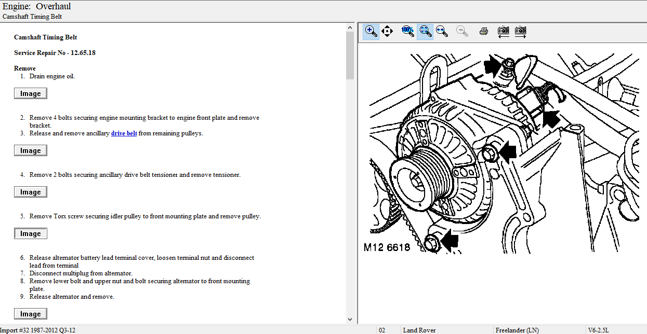Click step 'Drain engine oil.'

[x=52, y=76]
